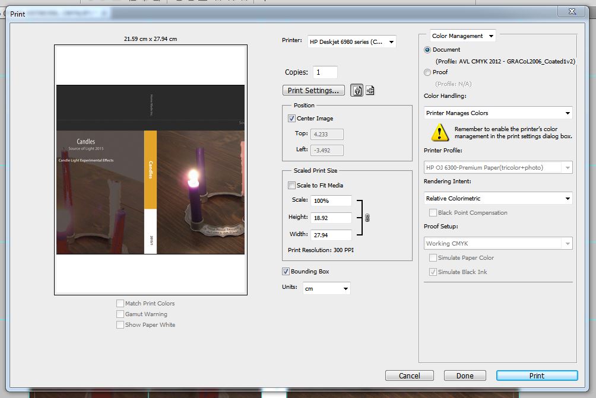Open the Units cm dropdown
Screen dimensions: 596x398
click(x=326, y=289)
